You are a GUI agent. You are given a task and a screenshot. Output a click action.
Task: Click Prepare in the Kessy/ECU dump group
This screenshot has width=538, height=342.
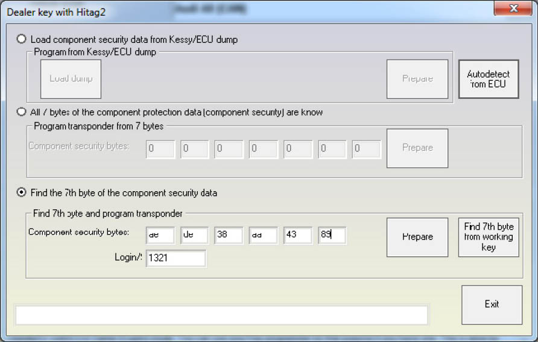[x=417, y=79]
